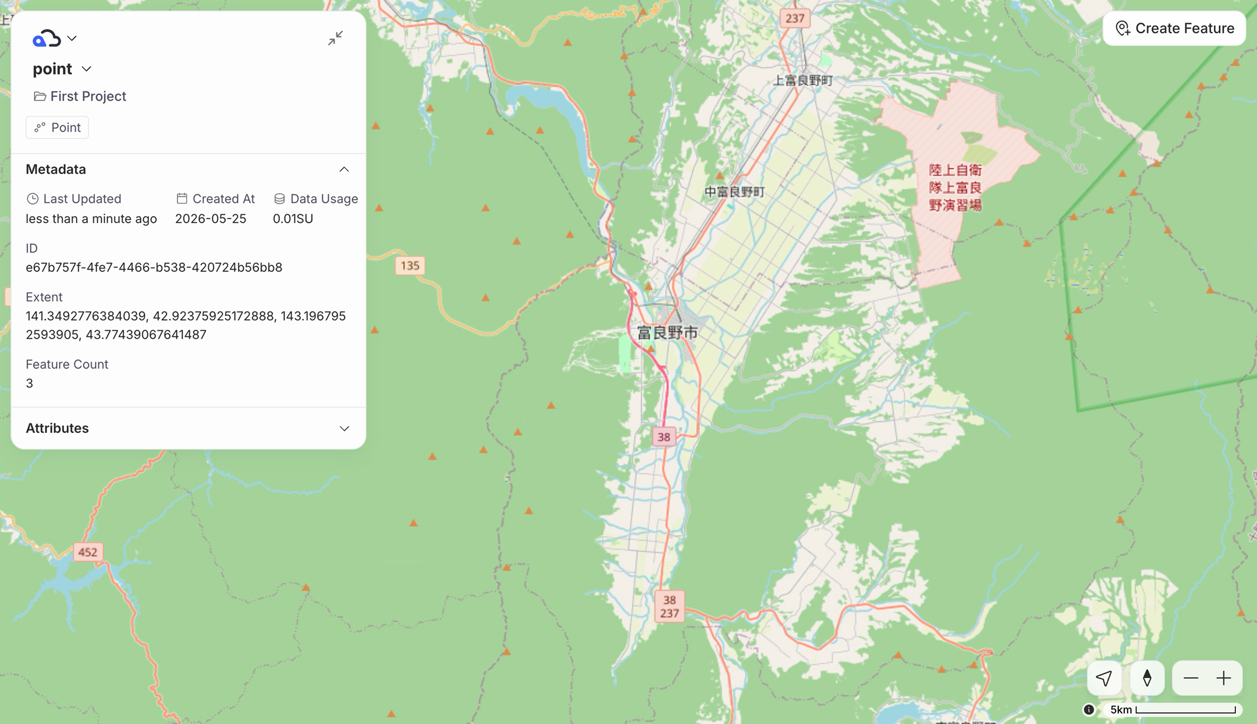Click the Created At calendar icon

click(x=182, y=199)
